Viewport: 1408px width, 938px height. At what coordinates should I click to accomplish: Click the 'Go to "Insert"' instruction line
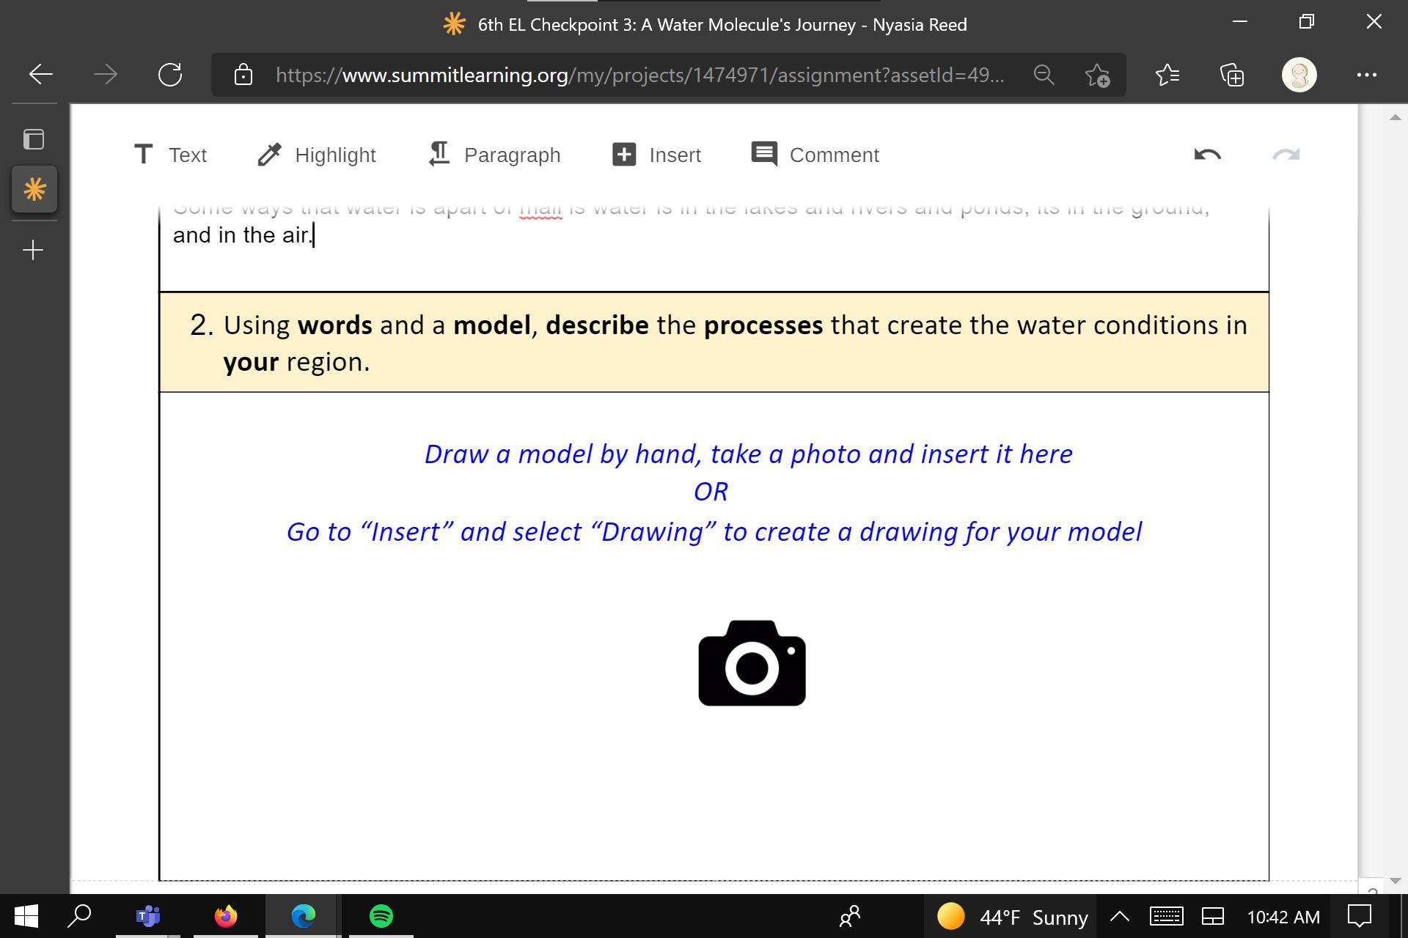[714, 532]
